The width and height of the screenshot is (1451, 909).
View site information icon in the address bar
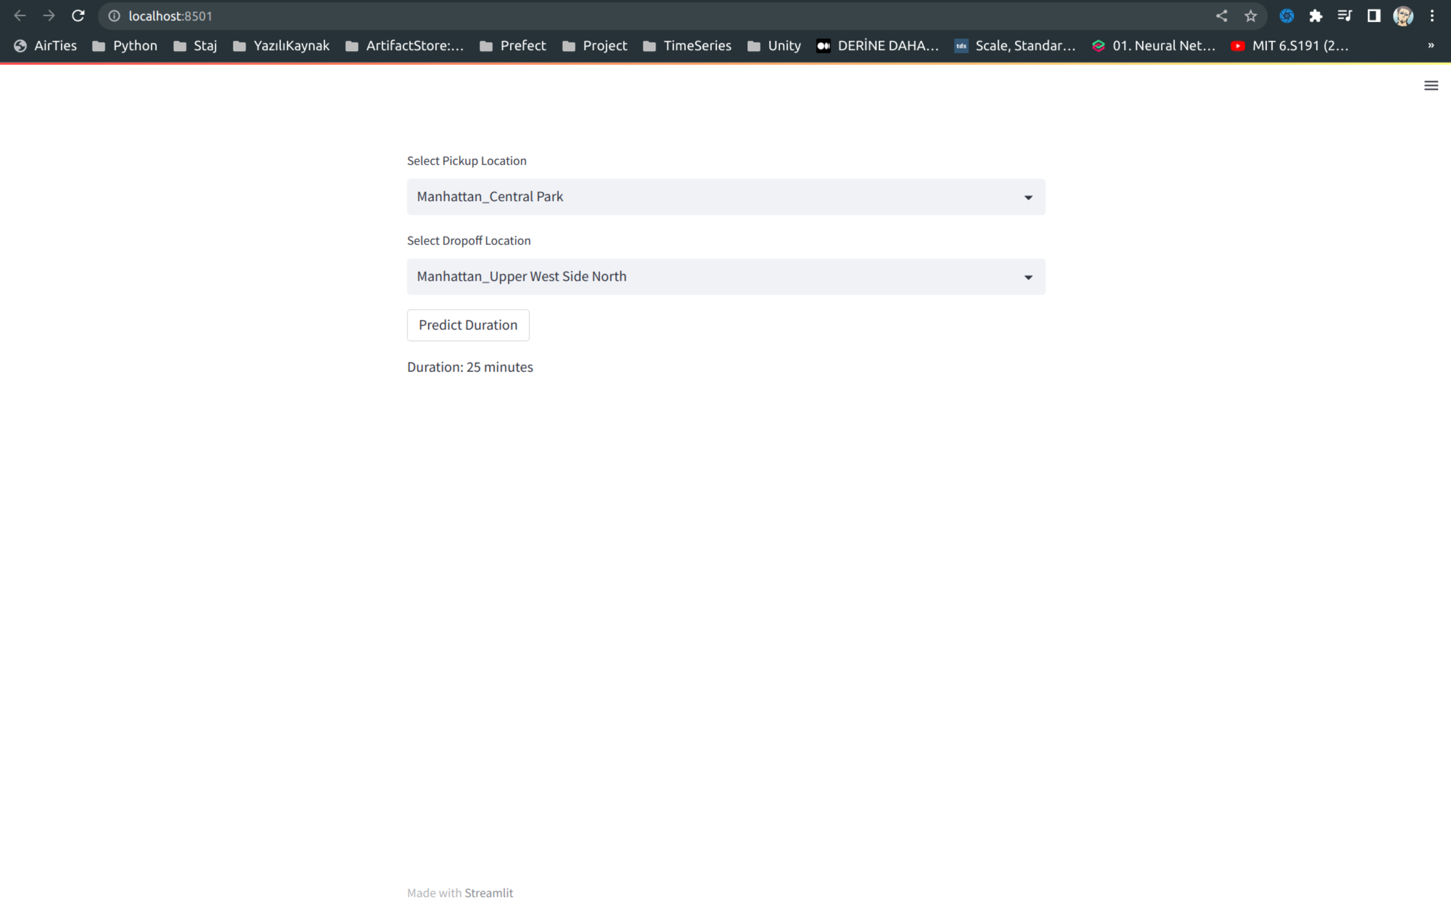[114, 15]
